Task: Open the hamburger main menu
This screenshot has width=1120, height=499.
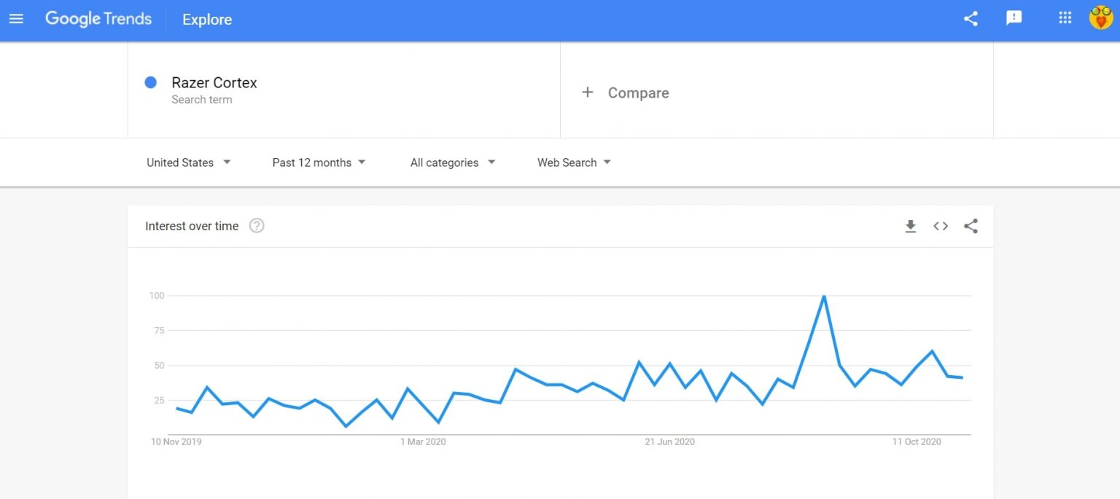Action: (x=16, y=19)
